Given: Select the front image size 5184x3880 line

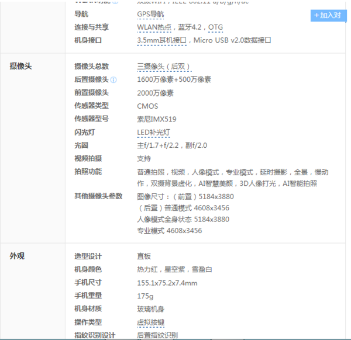Looking at the screenshot, I should (185, 196).
